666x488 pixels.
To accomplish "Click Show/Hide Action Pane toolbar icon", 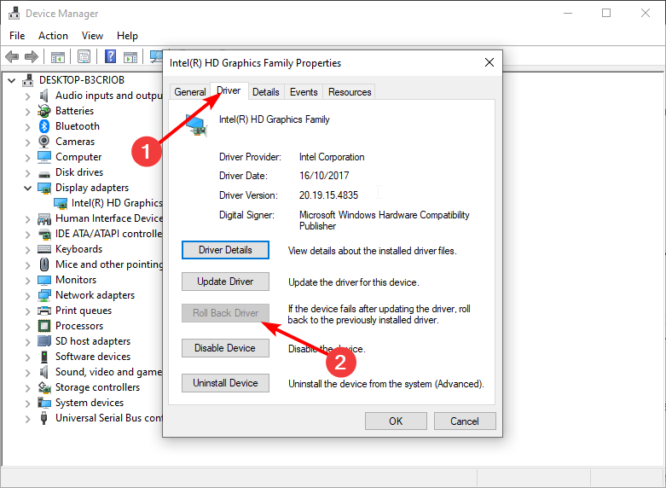I will [130, 56].
